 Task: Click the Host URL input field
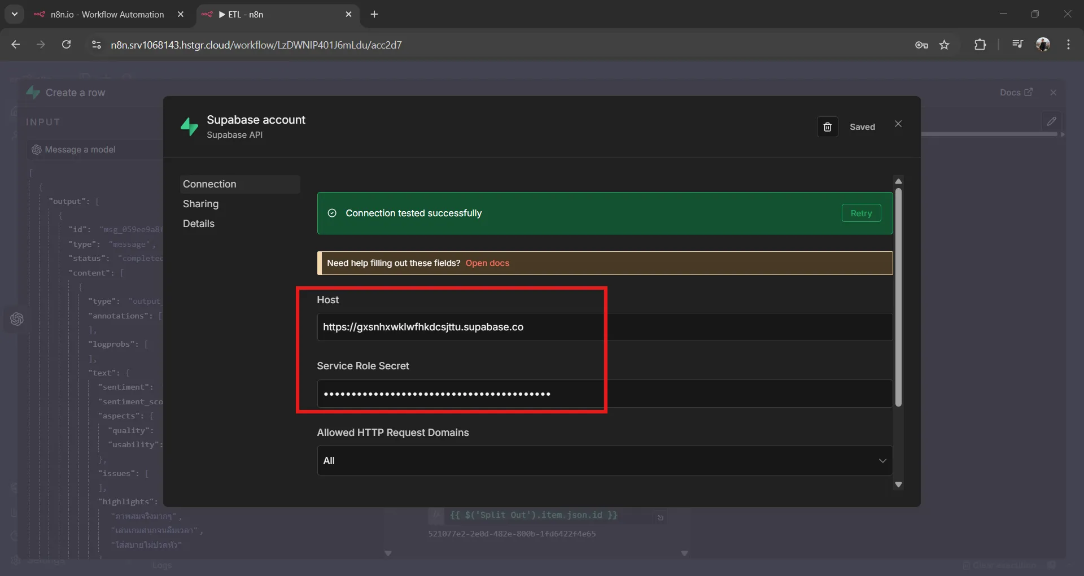[x=604, y=327]
